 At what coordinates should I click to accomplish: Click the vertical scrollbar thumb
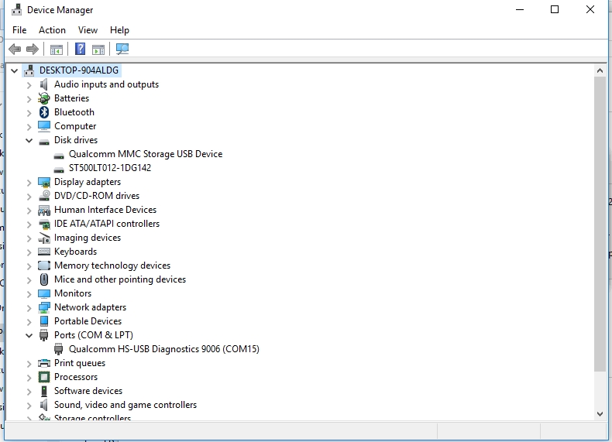point(600,224)
